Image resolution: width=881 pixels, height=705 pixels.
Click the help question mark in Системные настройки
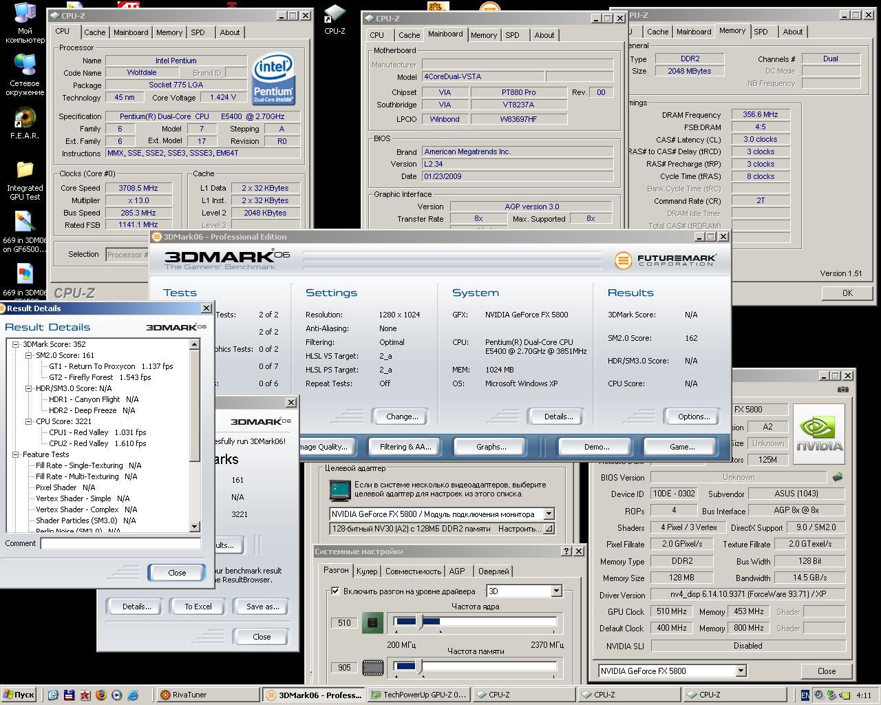566,551
